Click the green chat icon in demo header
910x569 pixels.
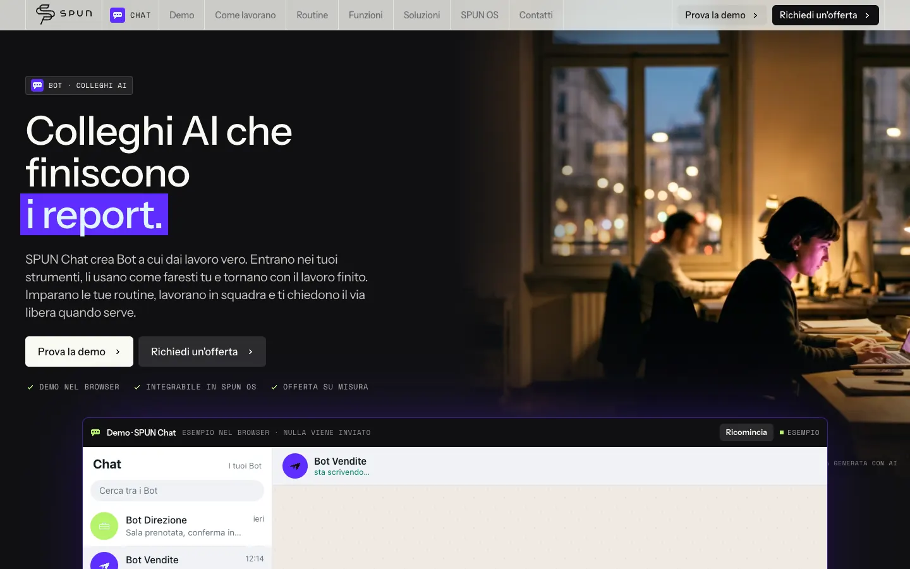(95, 432)
